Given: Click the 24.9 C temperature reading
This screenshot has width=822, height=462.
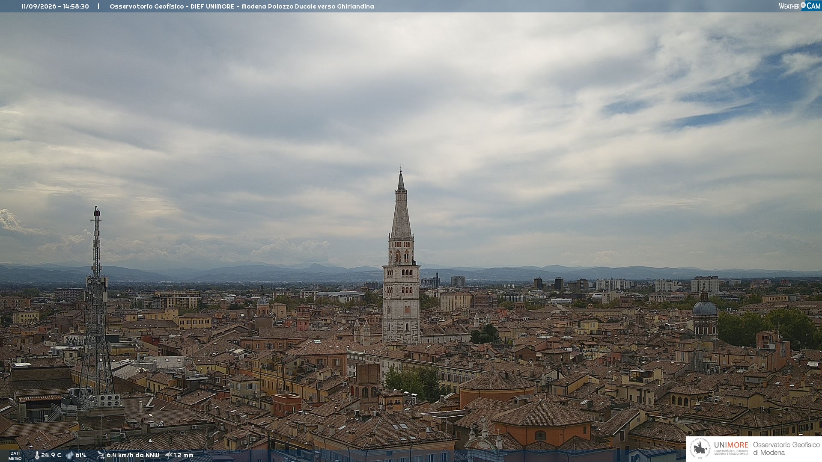Looking at the screenshot, I should pos(51,455).
